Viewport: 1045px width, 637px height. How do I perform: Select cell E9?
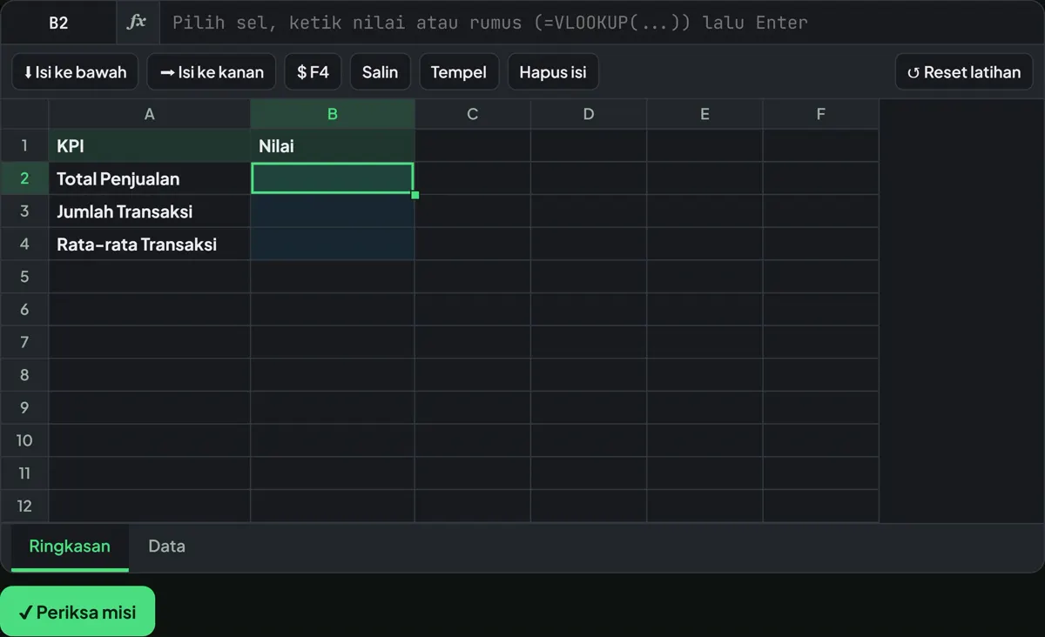point(705,407)
